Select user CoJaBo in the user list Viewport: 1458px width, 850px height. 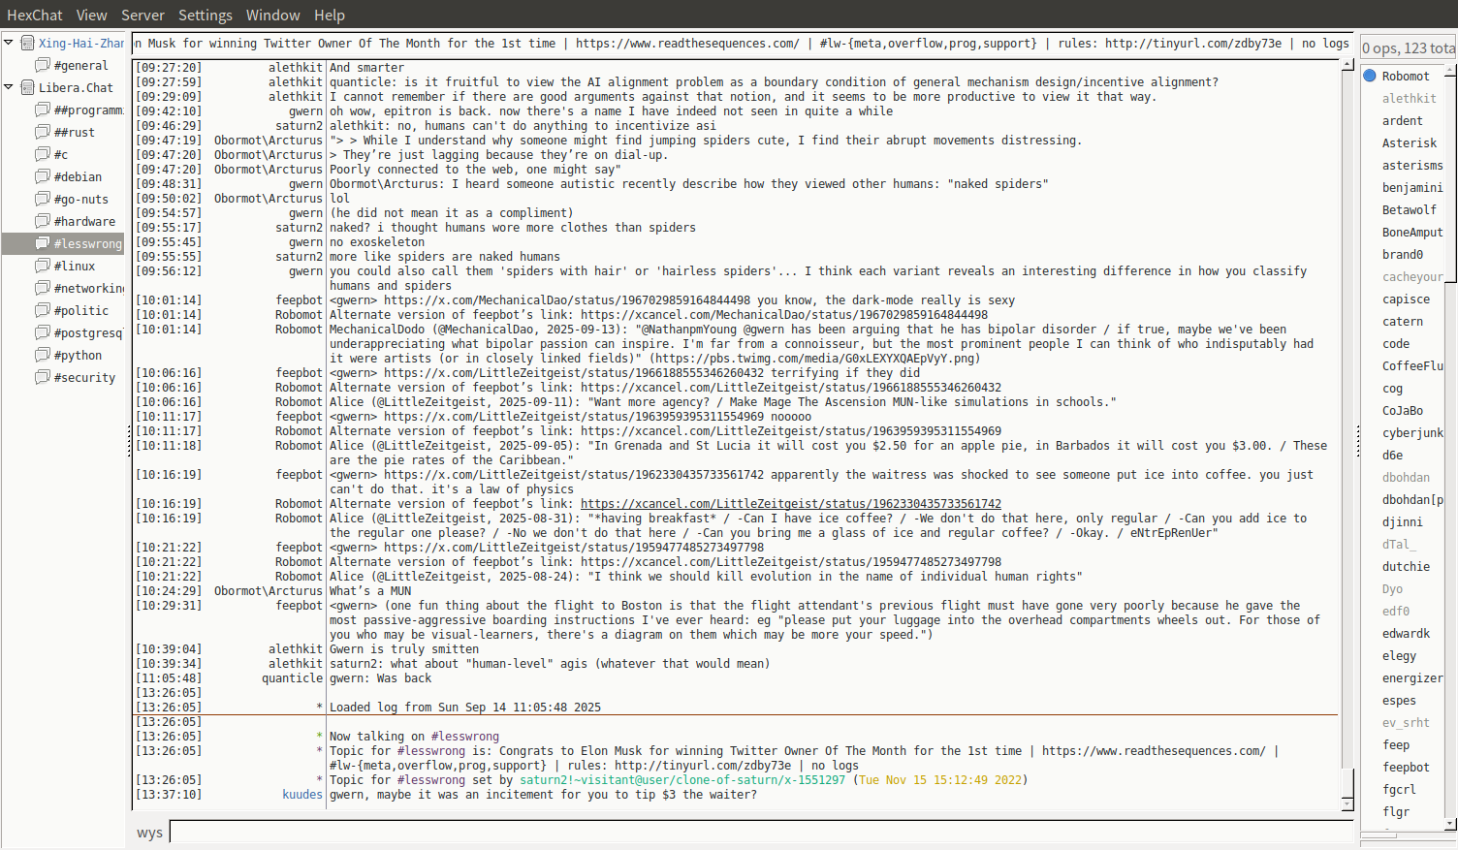point(1402,410)
